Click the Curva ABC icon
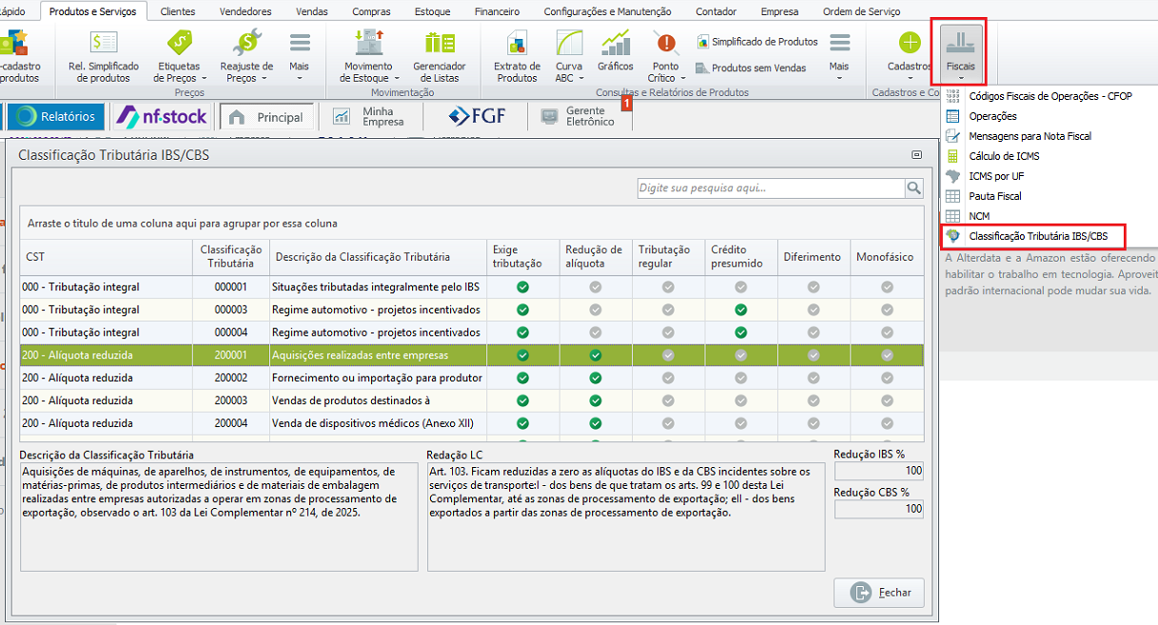The width and height of the screenshot is (1158, 625). [x=569, y=44]
